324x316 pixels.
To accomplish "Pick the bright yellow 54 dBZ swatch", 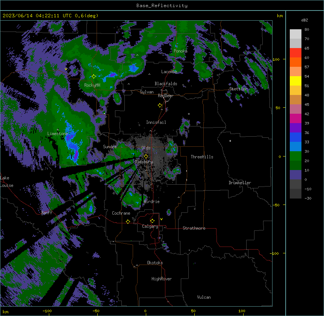I will tap(295, 81).
